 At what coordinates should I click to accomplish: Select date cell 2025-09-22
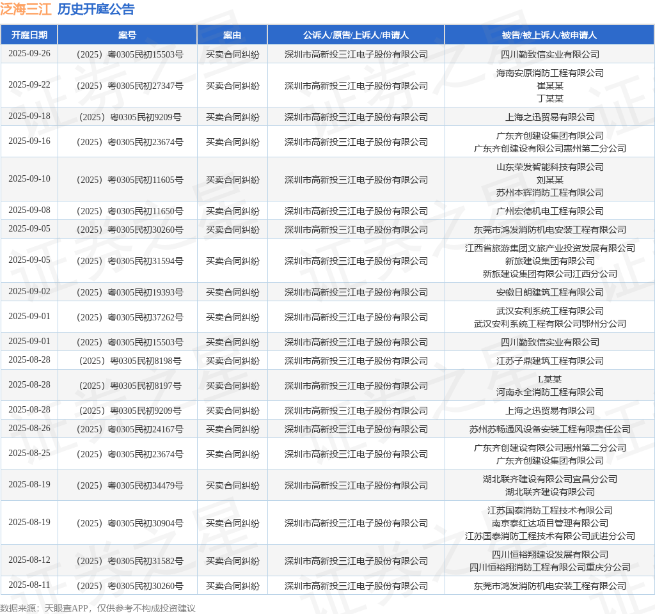pos(29,85)
